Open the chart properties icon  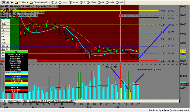coord(8,2)
